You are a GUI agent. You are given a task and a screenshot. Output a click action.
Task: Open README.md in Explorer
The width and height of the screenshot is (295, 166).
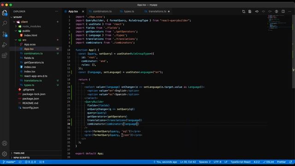(x=36, y=103)
